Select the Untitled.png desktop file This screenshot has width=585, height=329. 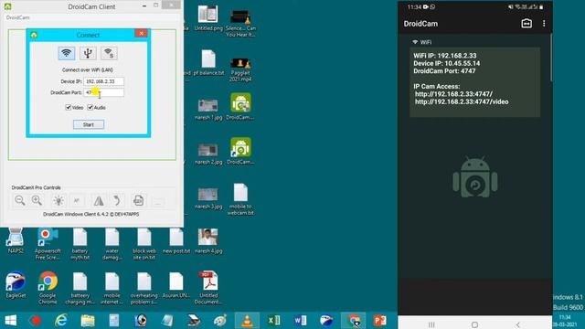pyautogui.click(x=208, y=18)
